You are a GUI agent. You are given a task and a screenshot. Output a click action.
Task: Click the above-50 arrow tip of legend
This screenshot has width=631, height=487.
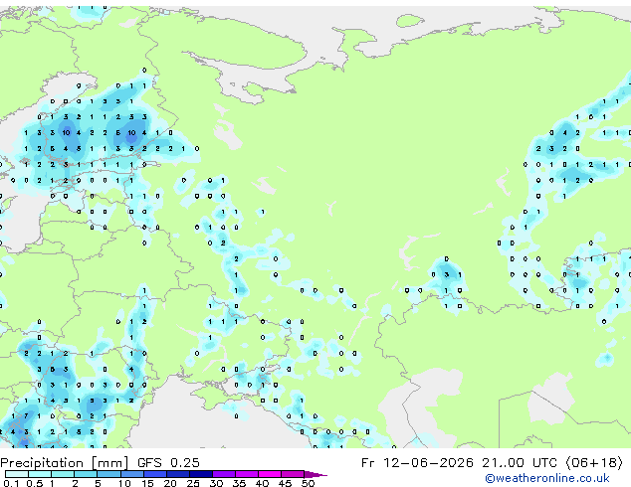(315, 474)
